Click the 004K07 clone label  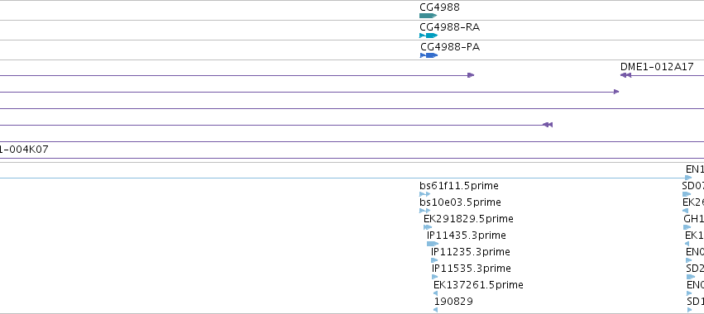24,150
